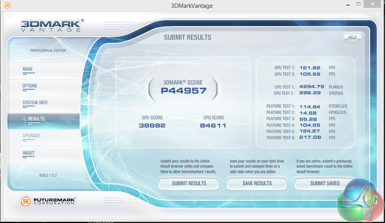Click the CPU score value 84611
Image resolution: width=385 pixels, height=223 pixels.
(213, 126)
